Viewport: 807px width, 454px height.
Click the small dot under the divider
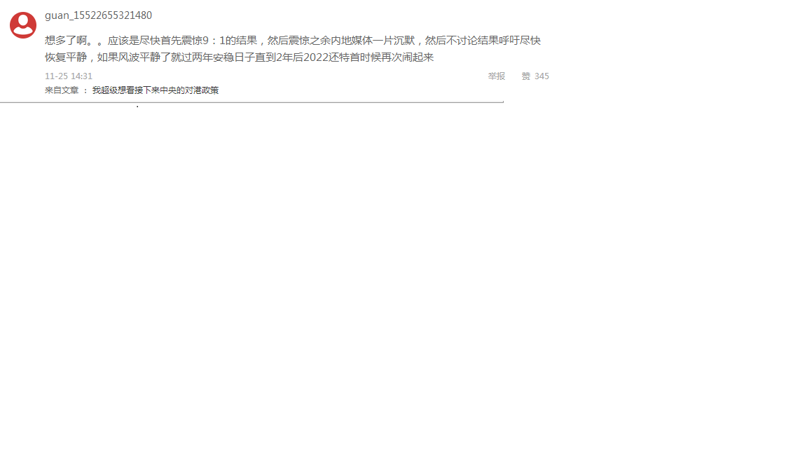tap(137, 106)
